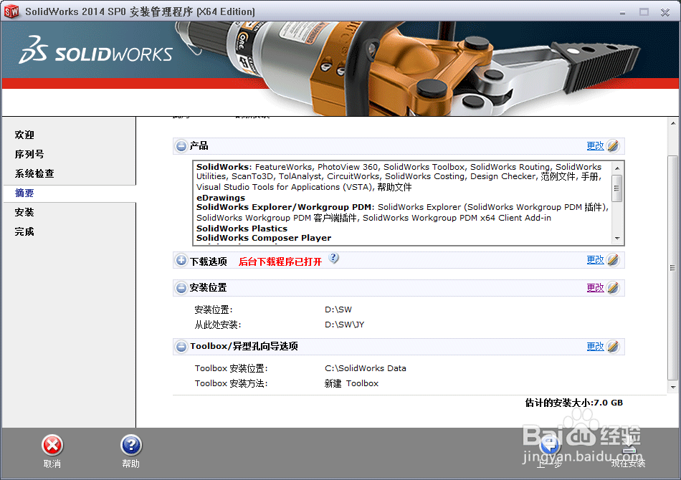Screen dimensions: 681x480
Task: Click the blue Help (帮助) question mark icon
Action: (130, 444)
